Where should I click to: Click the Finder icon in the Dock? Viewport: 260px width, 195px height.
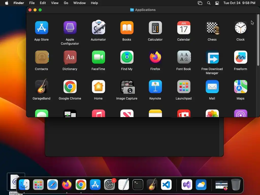[x=24, y=185]
